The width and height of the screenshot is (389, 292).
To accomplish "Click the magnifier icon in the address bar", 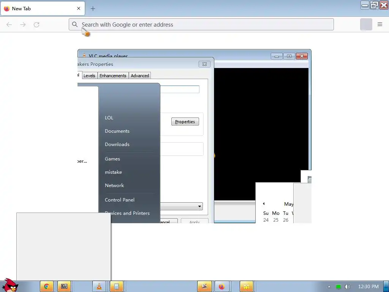I will 75,24.
